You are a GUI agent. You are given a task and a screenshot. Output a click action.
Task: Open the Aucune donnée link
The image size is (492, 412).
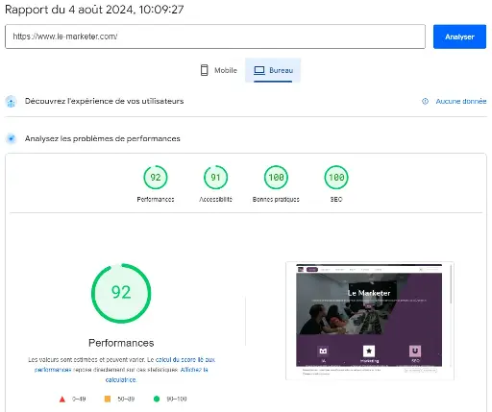click(461, 101)
